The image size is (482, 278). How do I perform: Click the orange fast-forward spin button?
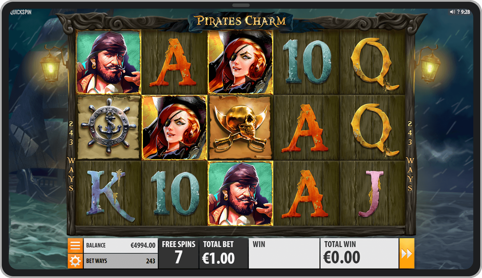coord(407,253)
